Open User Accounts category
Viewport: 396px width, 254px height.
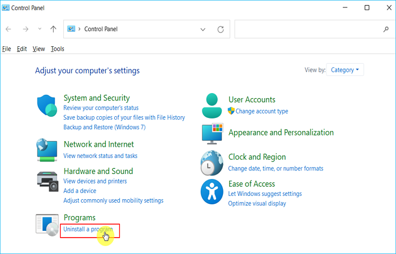pyautogui.click(x=252, y=99)
